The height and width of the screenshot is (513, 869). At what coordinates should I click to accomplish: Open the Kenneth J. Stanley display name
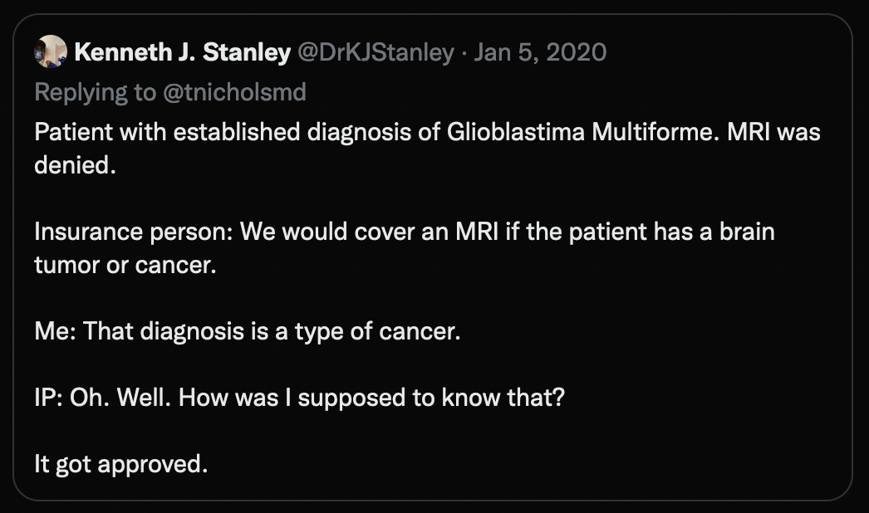click(182, 53)
